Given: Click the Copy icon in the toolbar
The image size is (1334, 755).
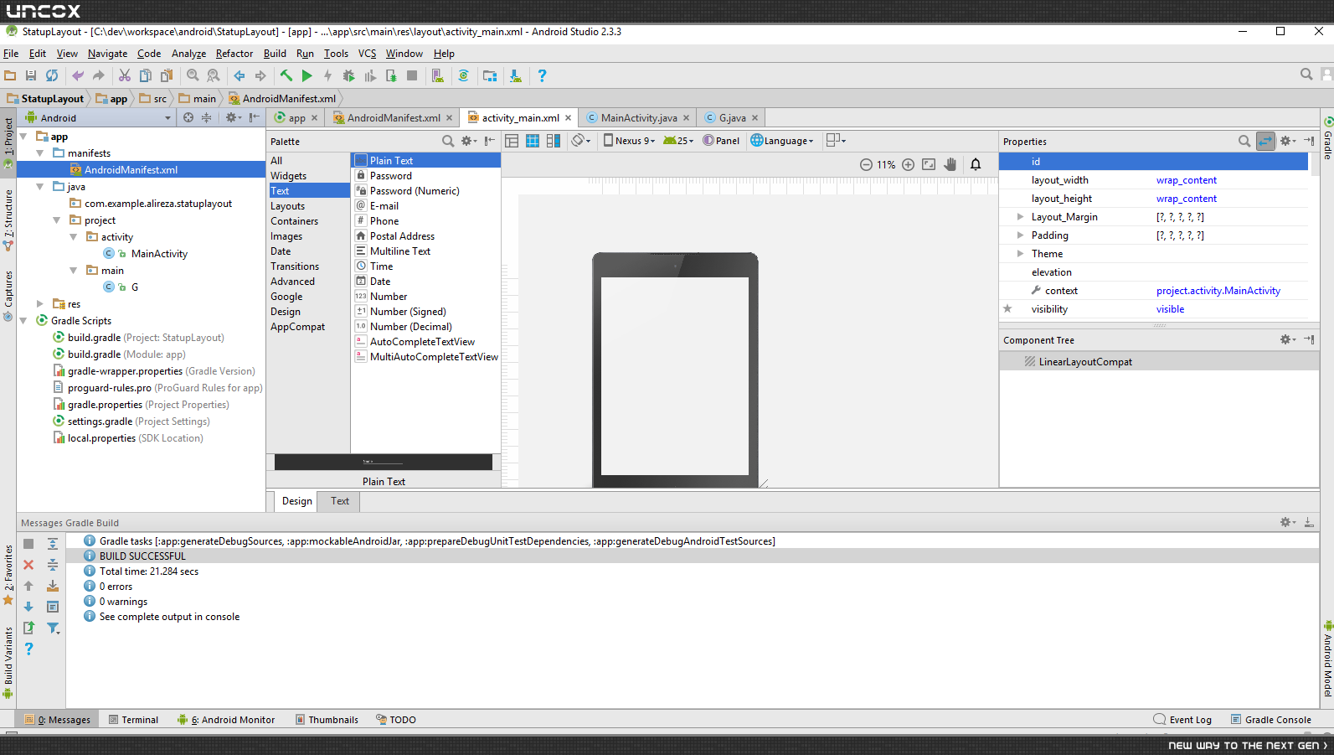Looking at the screenshot, I should point(146,75).
